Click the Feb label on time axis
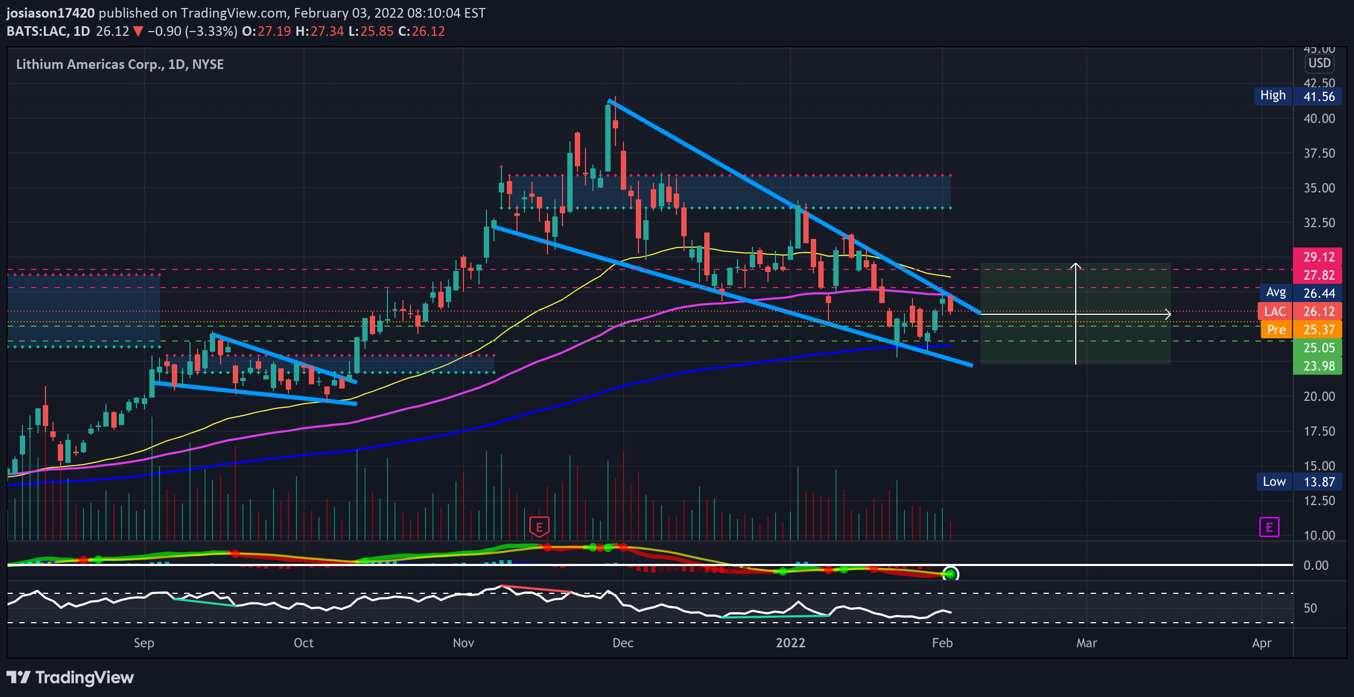 coord(942,642)
